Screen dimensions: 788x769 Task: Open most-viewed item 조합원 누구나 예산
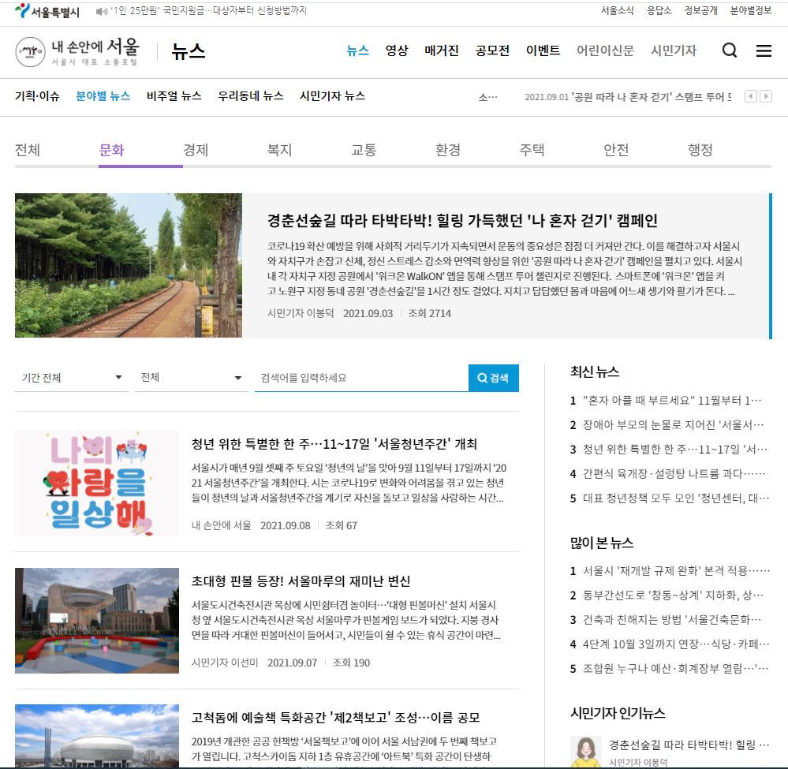click(675, 669)
